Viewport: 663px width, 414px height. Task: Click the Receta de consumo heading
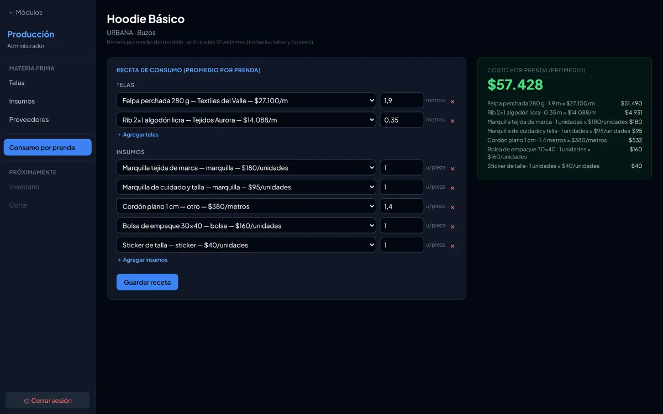point(188,70)
